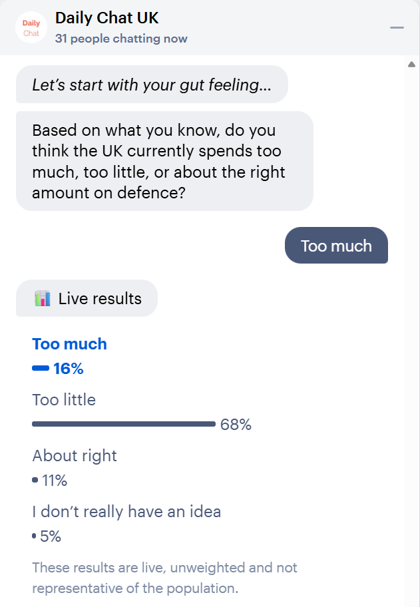Minimize the chat widget with the dash icon
420x607 pixels.
[x=397, y=27]
